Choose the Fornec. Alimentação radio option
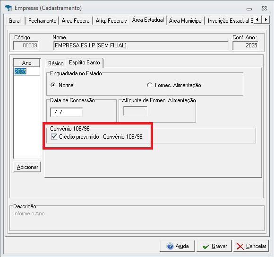The height and width of the screenshot is (257, 274). 149,85
